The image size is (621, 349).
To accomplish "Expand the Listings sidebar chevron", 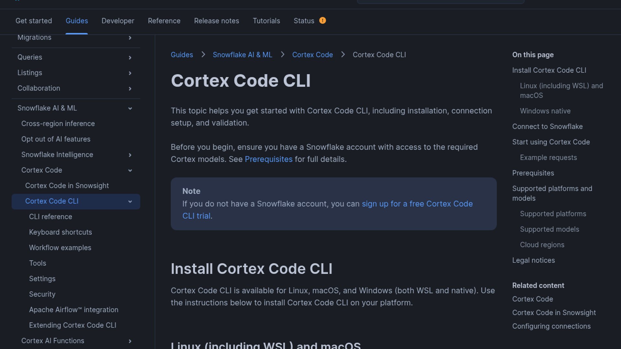I will [x=130, y=73].
